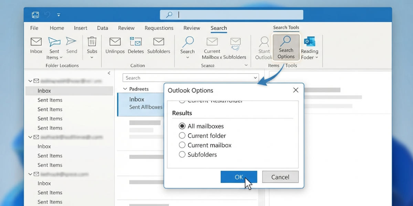
Task: Click the Search Options ribbon button
Action: [286, 47]
